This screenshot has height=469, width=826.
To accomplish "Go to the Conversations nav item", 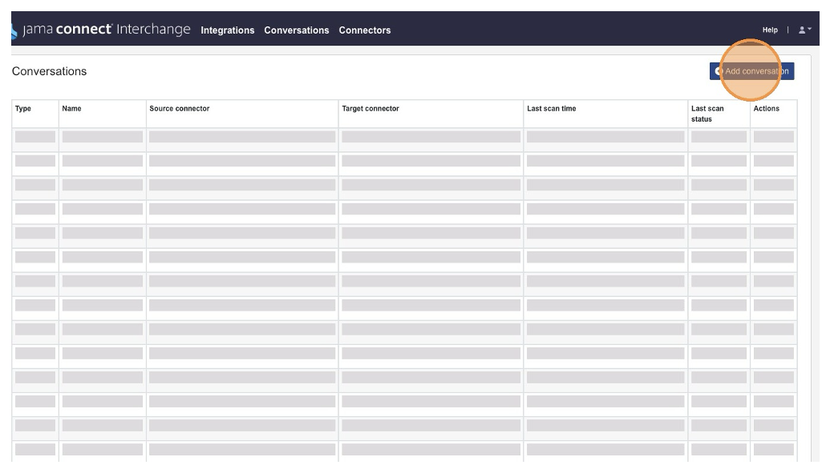I will (x=297, y=30).
